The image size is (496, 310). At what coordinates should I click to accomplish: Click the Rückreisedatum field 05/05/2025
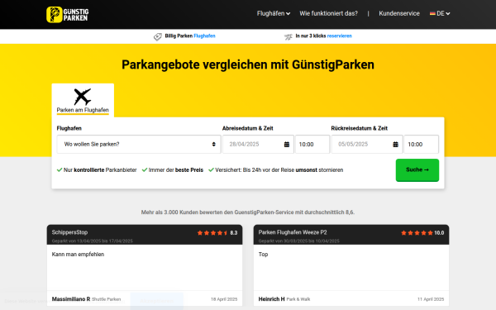pyautogui.click(x=367, y=144)
